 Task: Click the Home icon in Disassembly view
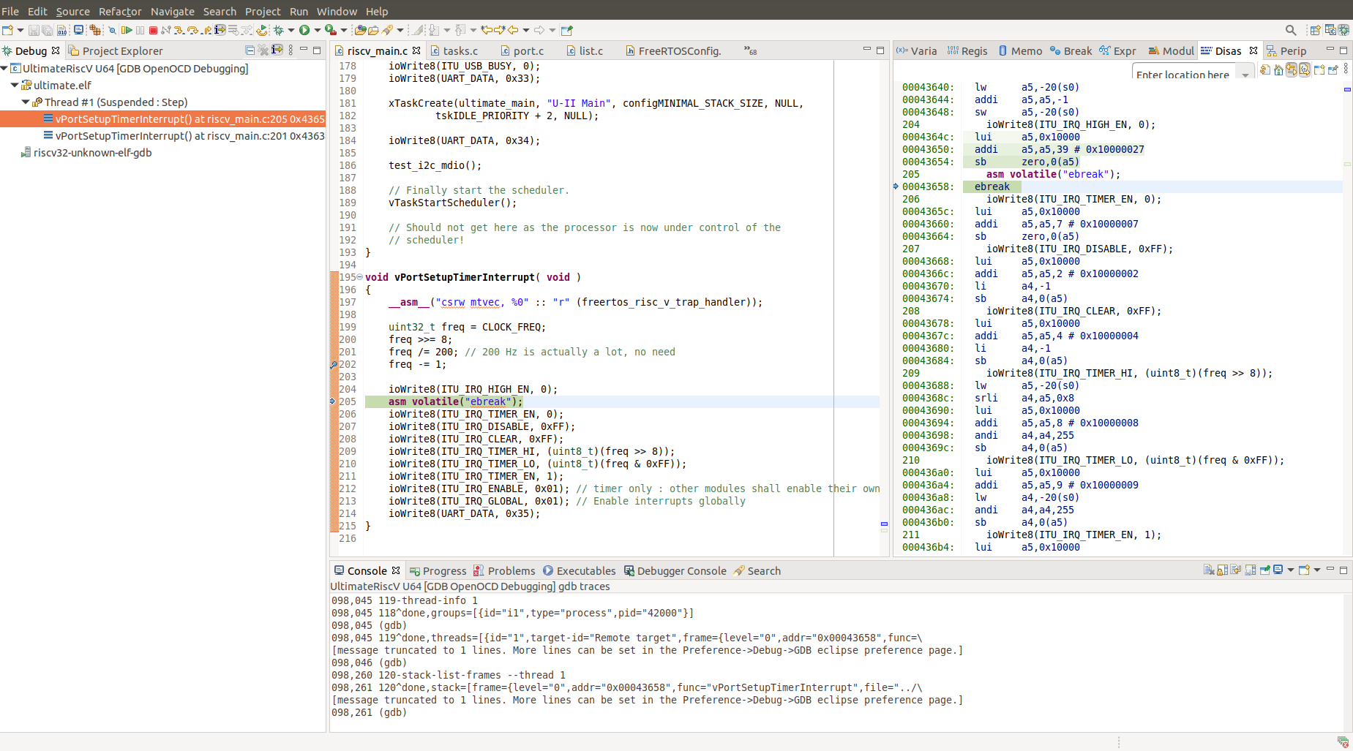pos(1278,70)
